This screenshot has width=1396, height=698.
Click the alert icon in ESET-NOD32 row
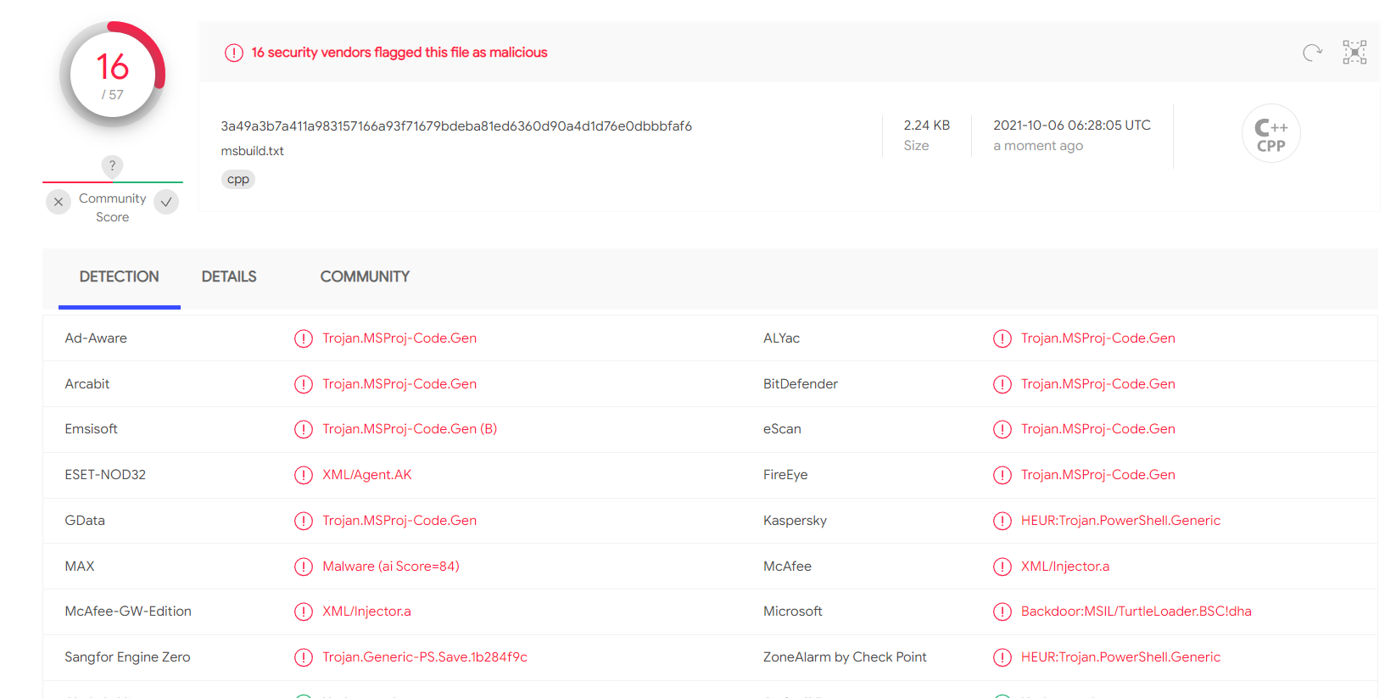pyautogui.click(x=304, y=475)
